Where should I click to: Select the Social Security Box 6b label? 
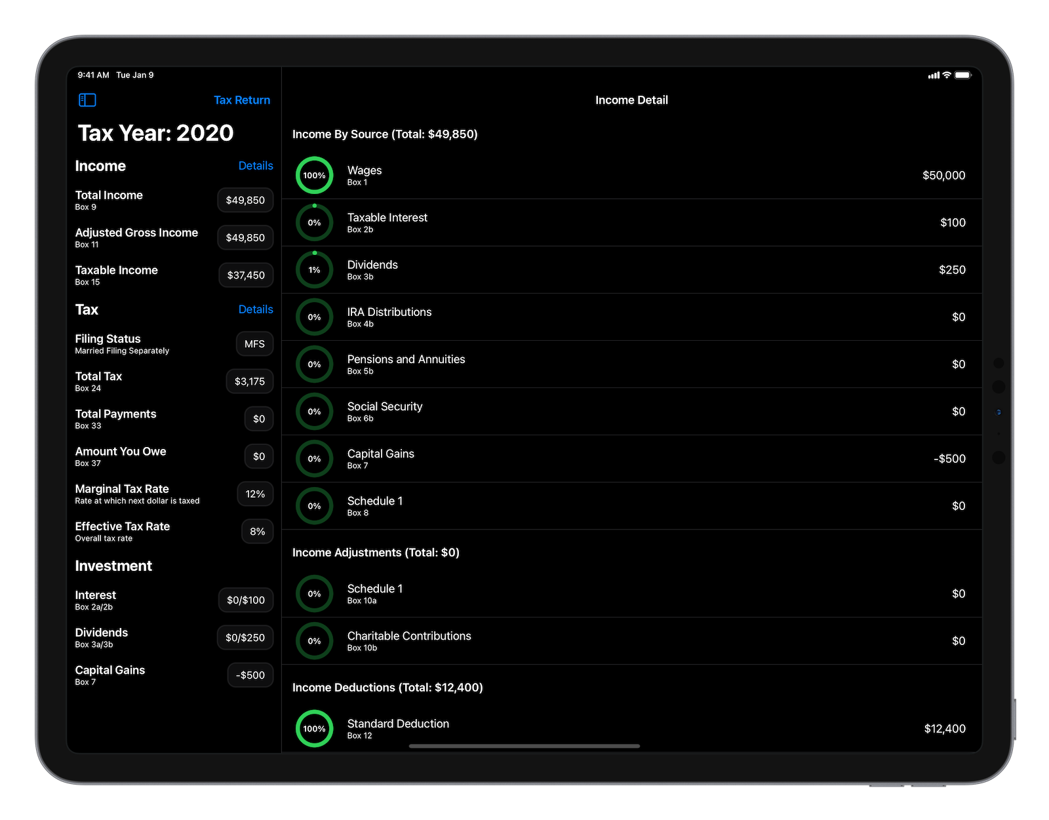[385, 411]
